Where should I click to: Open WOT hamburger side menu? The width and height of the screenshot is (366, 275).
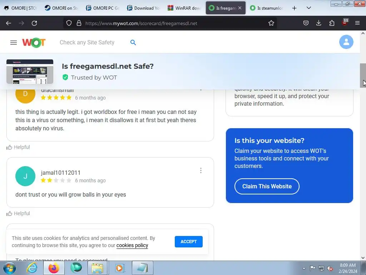(14, 43)
